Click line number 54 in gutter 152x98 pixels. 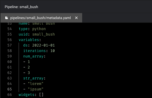tap(9, 29)
